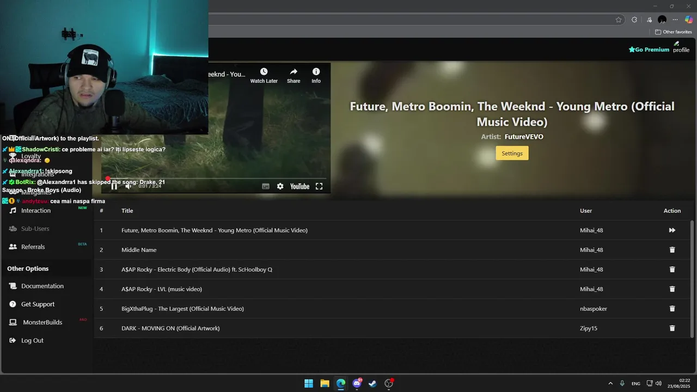Open the Windows Start menu
Image resolution: width=697 pixels, height=392 pixels.
tap(309, 383)
